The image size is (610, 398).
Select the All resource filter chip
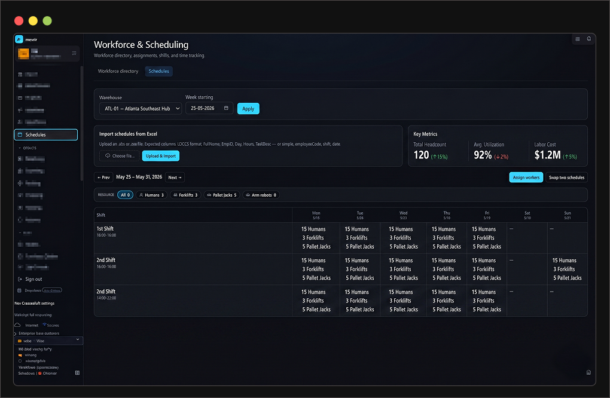[x=125, y=195]
